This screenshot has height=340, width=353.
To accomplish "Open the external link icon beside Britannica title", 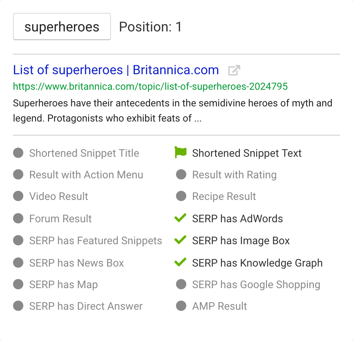I will (x=234, y=70).
